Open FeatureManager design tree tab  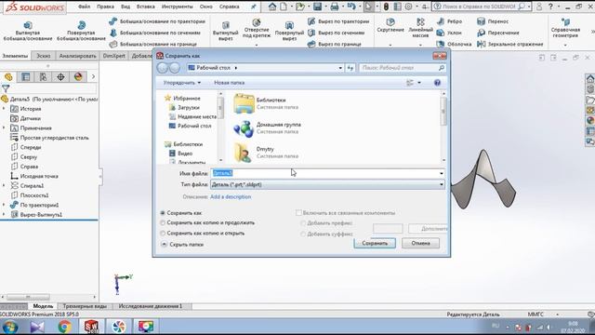pyautogui.click(x=8, y=76)
